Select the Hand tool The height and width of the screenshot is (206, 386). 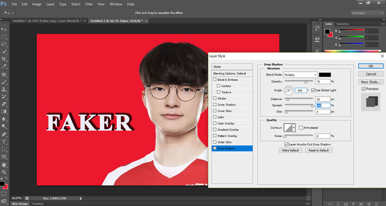pyautogui.click(x=4, y=165)
